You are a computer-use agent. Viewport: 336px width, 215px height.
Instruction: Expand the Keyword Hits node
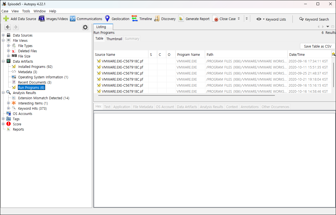9,108
